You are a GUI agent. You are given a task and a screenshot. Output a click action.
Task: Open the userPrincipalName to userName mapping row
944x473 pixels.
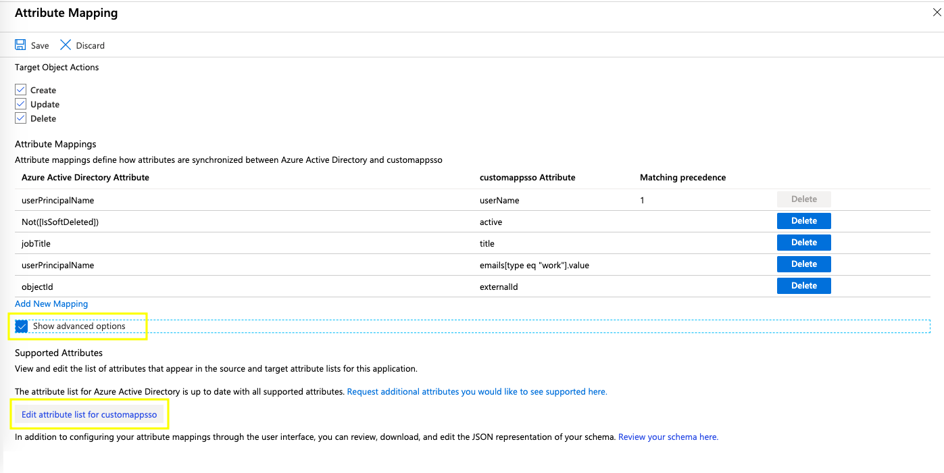click(472, 200)
